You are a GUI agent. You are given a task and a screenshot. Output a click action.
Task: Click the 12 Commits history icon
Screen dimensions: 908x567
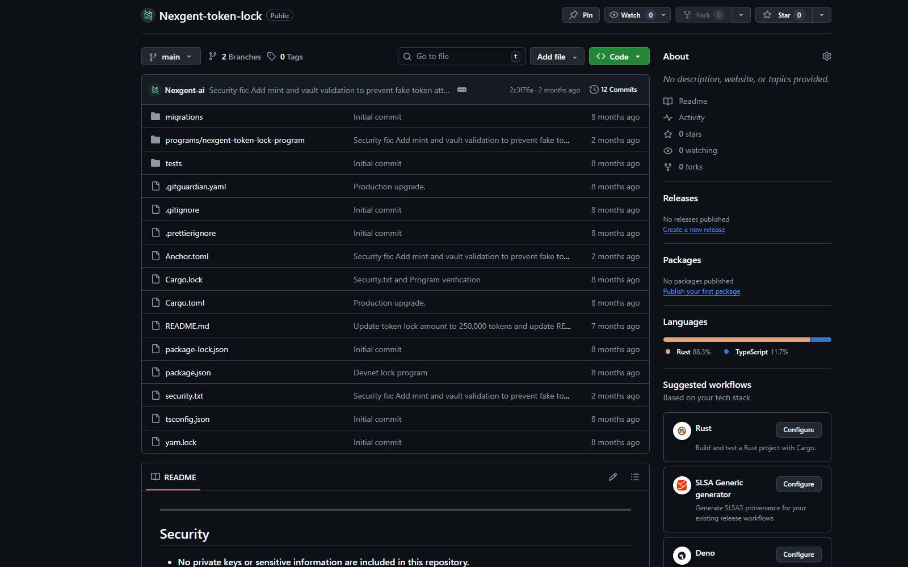594,90
